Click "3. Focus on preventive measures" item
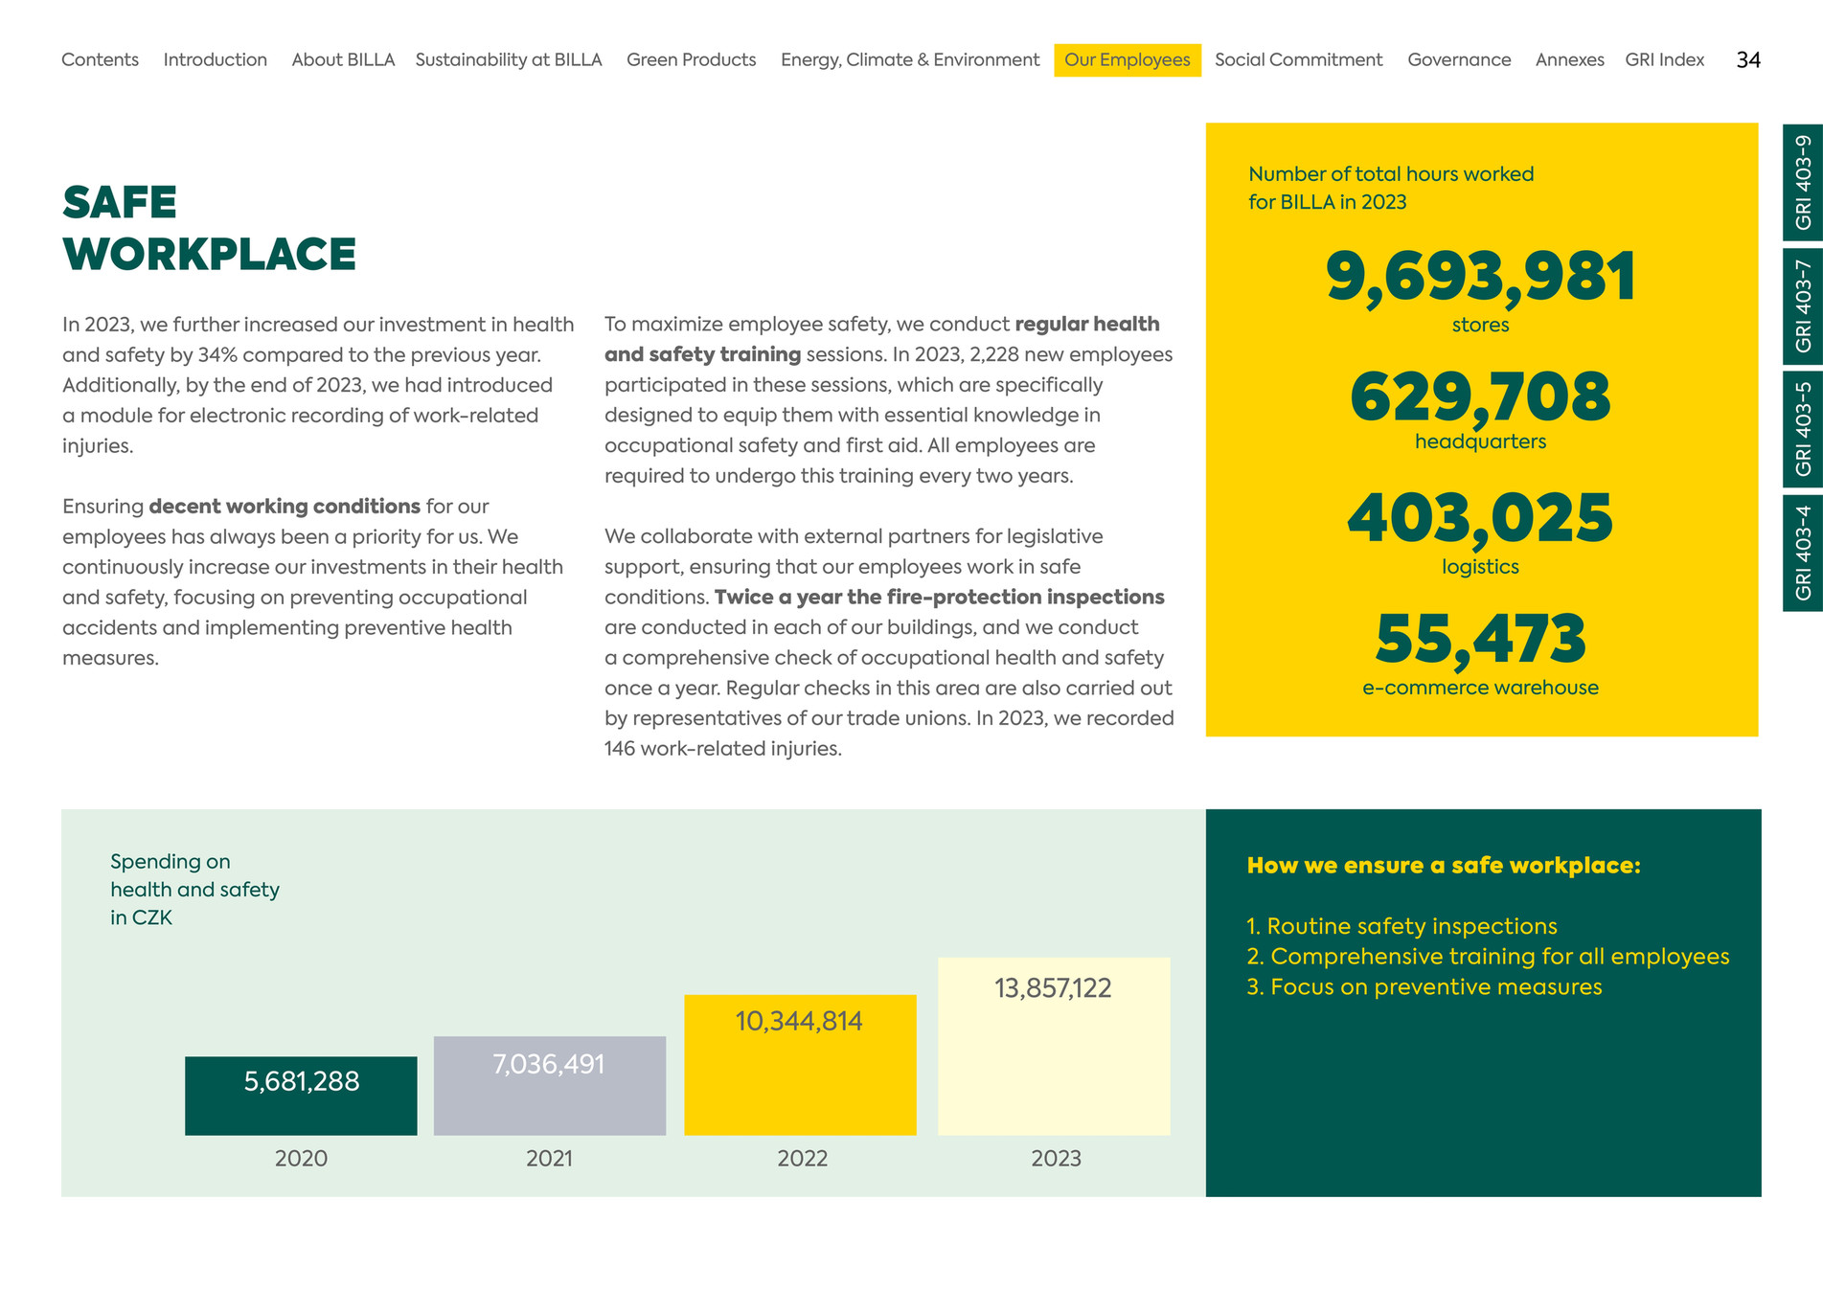This screenshot has width=1823, height=1289. coord(1424,986)
